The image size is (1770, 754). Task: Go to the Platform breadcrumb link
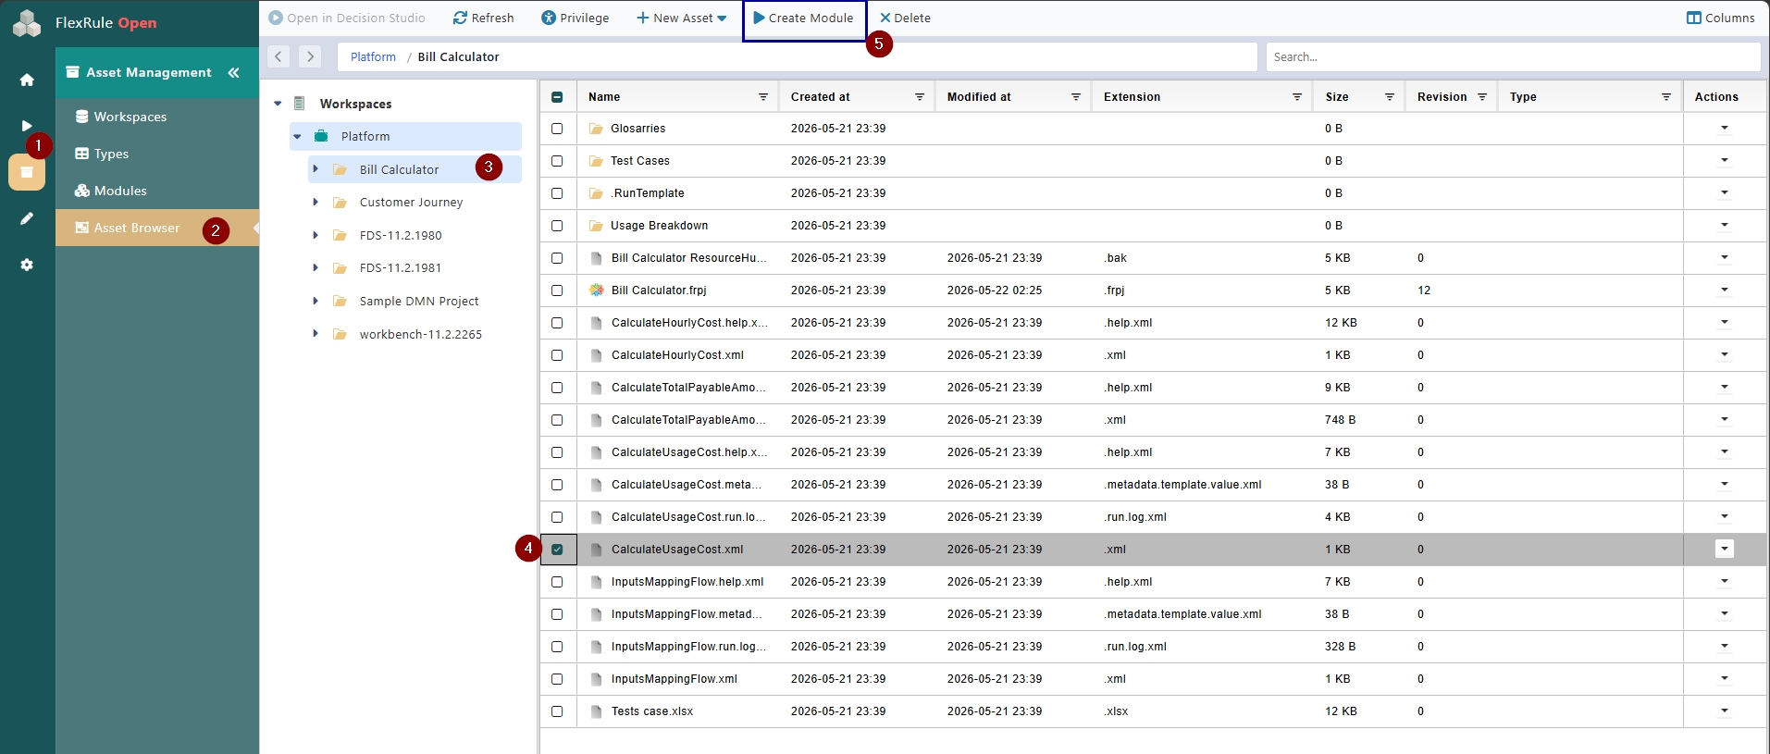point(373,56)
